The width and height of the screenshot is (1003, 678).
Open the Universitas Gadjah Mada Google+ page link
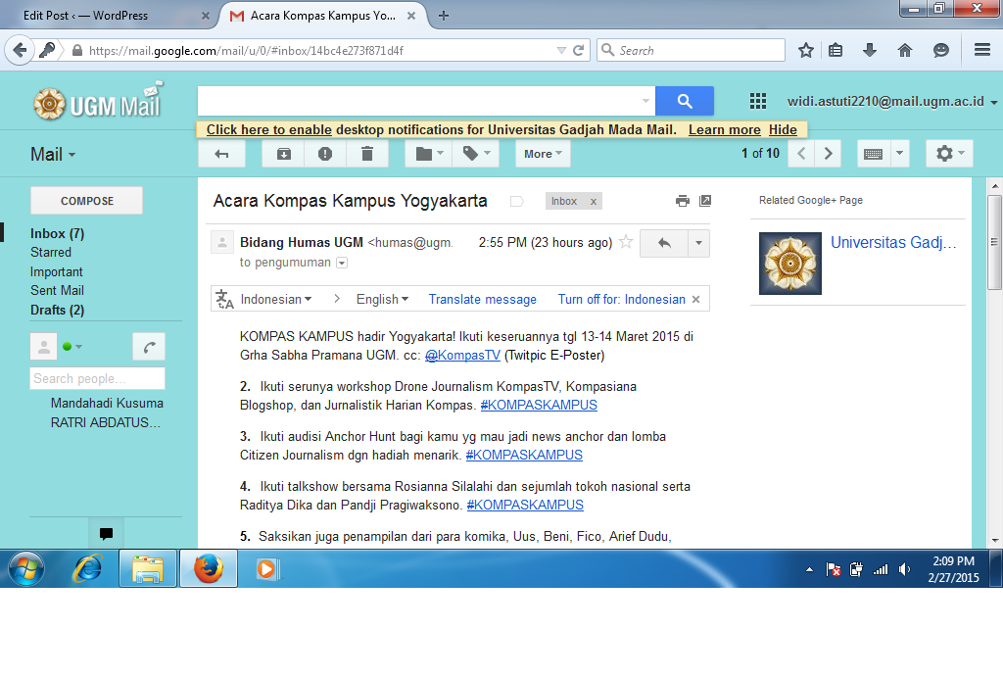893,242
